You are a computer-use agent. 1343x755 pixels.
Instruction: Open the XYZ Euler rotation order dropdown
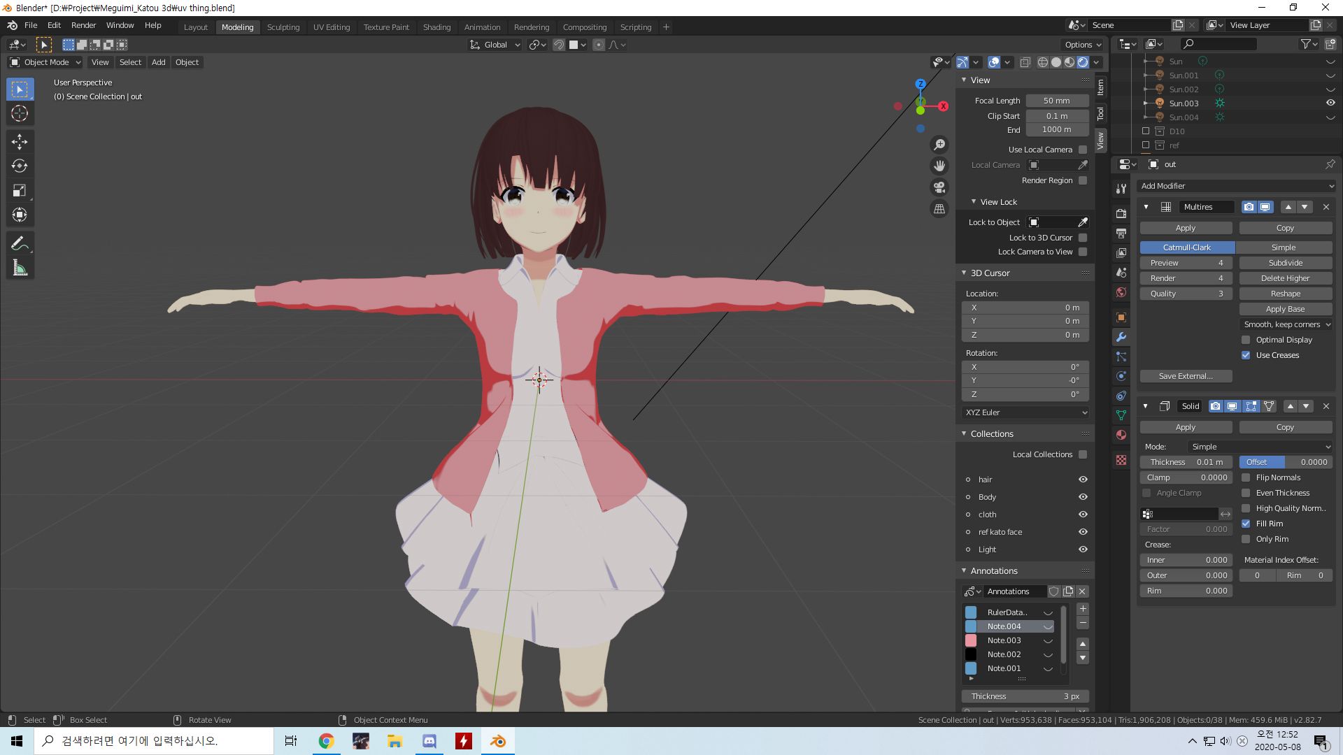point(1024,412)
